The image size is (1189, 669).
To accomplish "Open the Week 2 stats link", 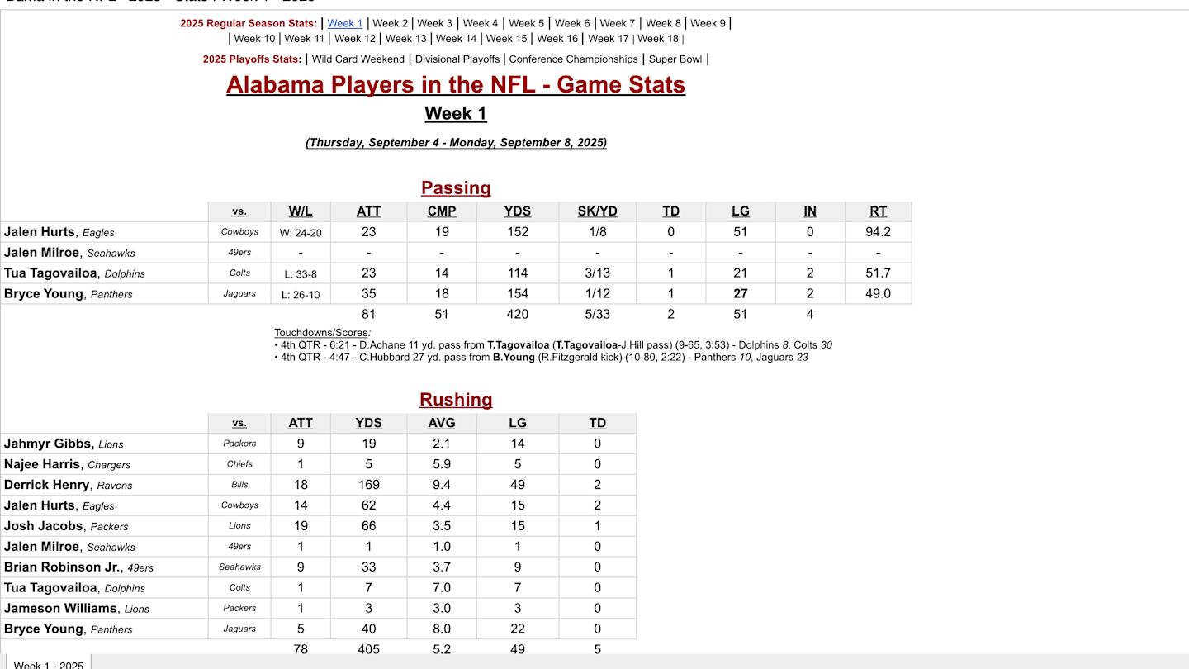I will [x=389, y=23].
